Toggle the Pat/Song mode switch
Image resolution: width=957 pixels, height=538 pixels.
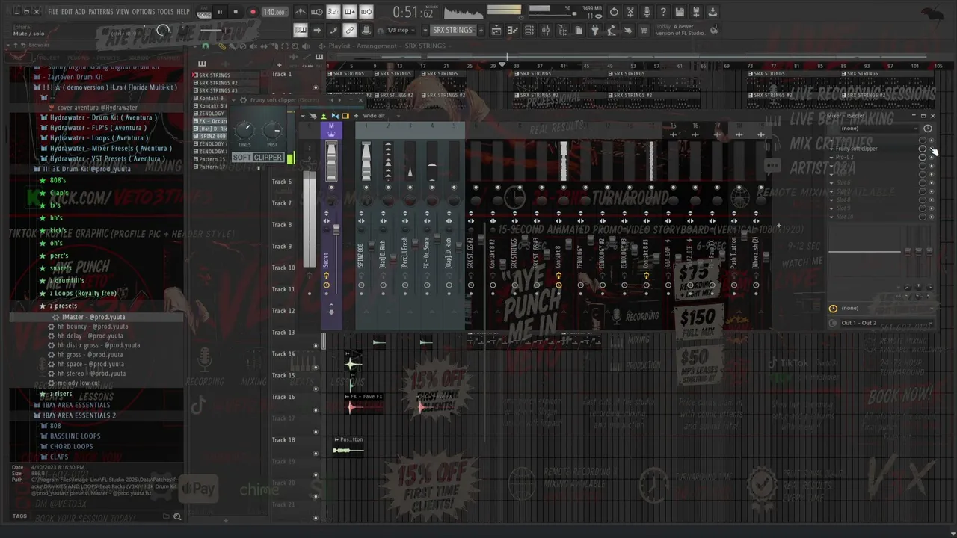click(204, 12)
